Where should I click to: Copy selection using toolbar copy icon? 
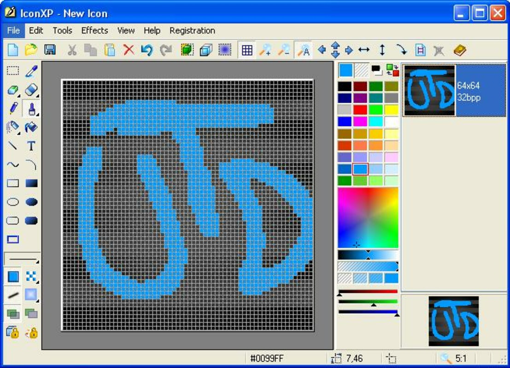90,50
